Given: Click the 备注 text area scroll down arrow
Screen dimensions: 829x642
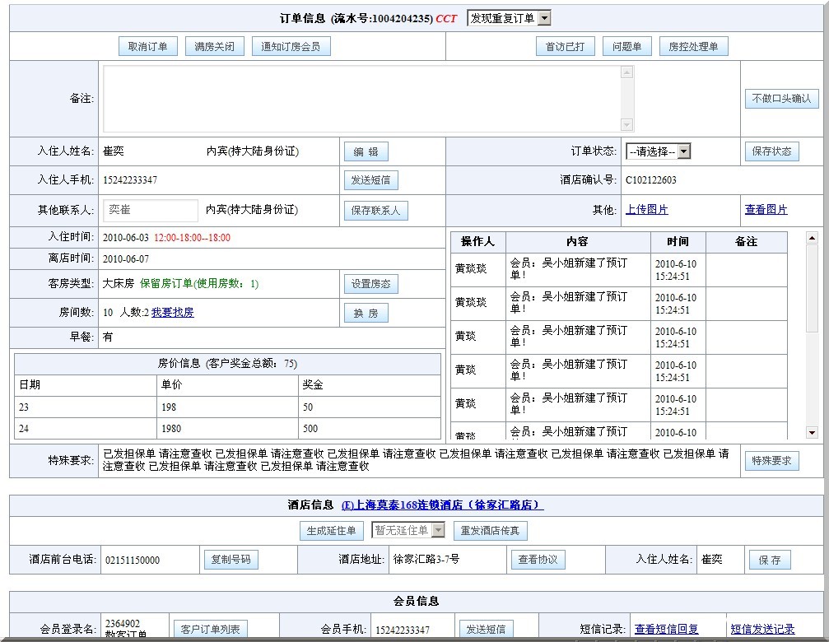Looking at the screenshot, I should click(x=627, y=125).
